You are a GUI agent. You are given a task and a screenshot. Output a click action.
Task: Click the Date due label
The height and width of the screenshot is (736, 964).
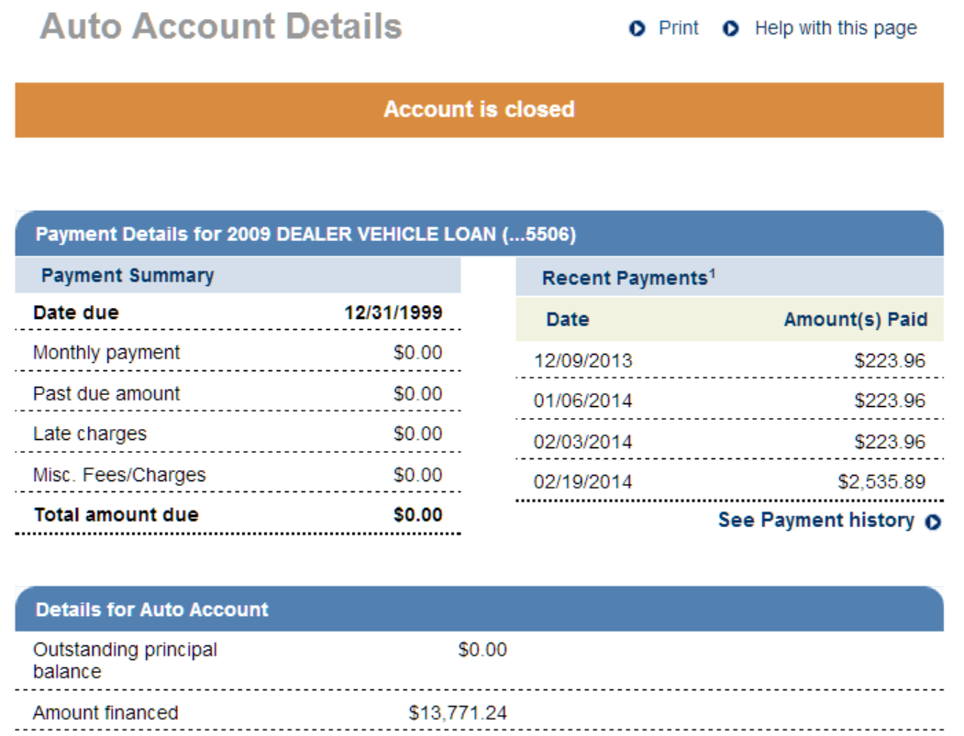click(75, 313)
